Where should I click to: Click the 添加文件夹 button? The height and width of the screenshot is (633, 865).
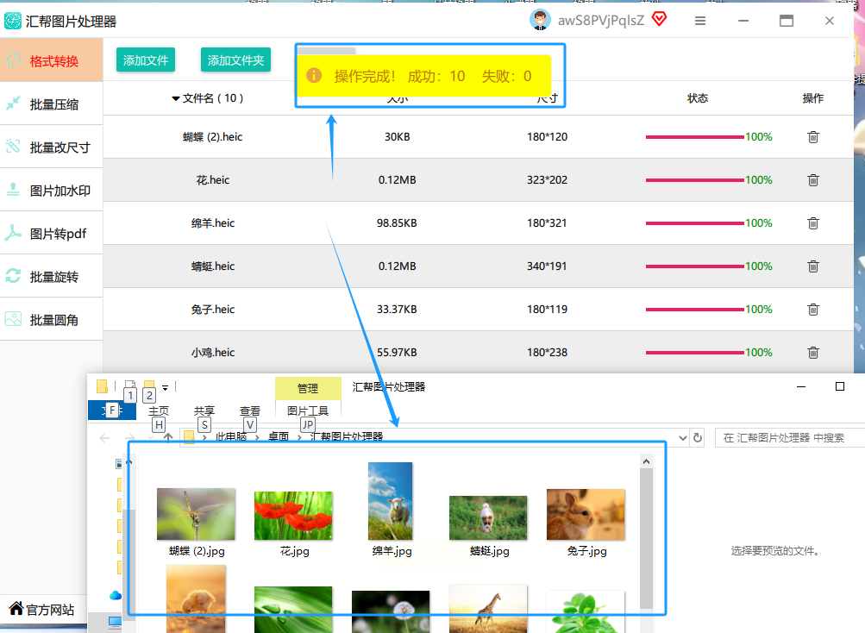235,60
